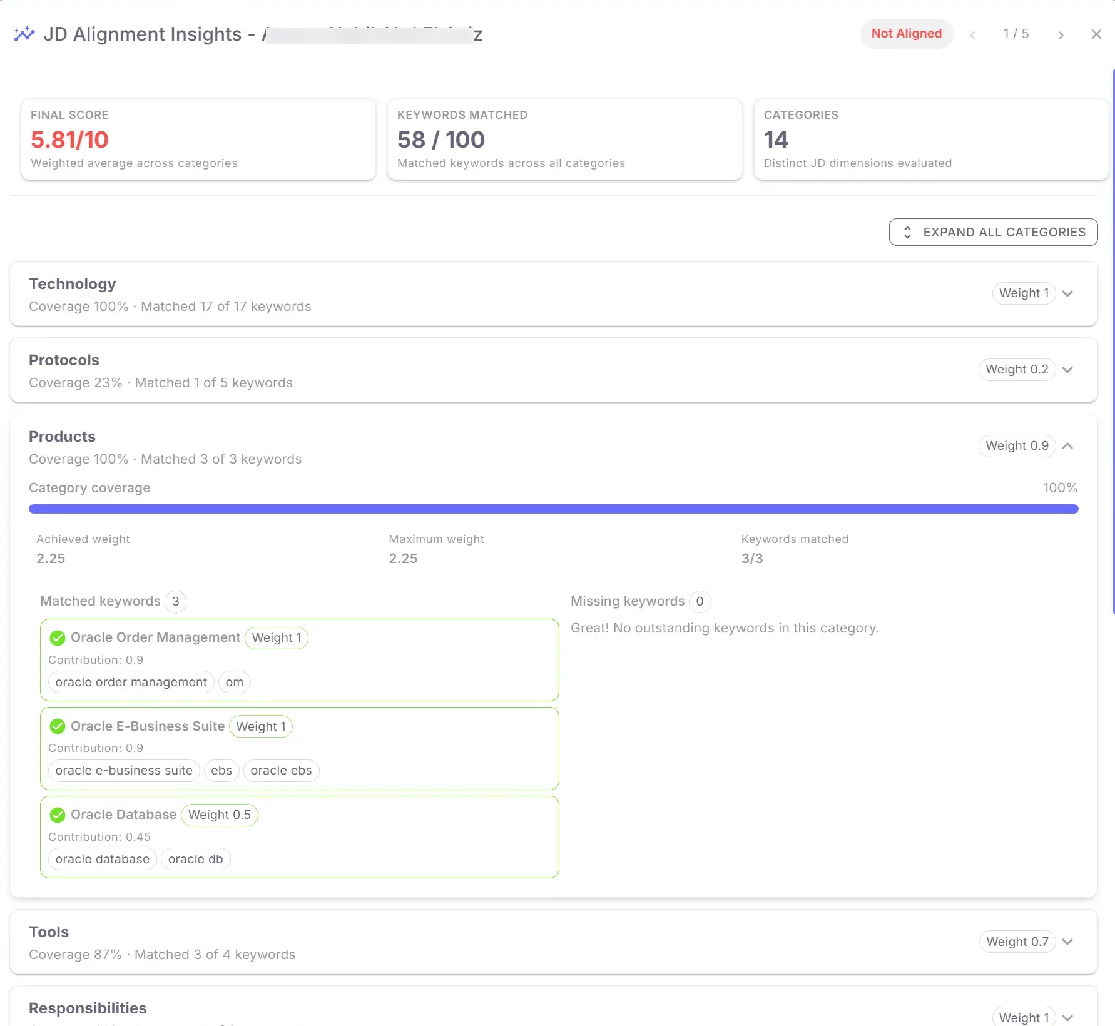The height and width of the screenshot is (1026, 1115).
Task: Toggle the Not Aligned status badge
Action: (x=907, y=34)
